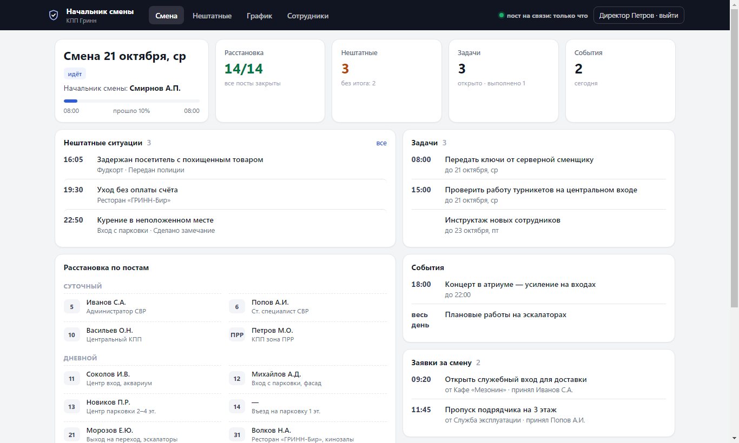
Task: Click the Задачи summary card
Action: click(504, 81)
